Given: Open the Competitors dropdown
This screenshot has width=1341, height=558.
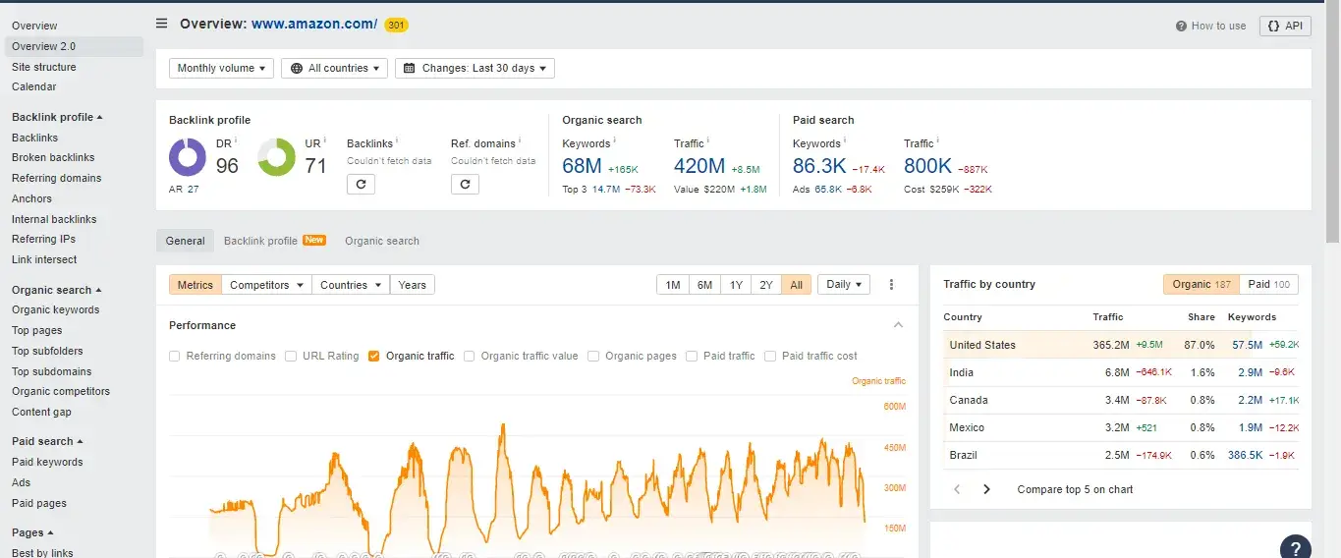Looking at the screenshot, I should (x=266, y=285).
